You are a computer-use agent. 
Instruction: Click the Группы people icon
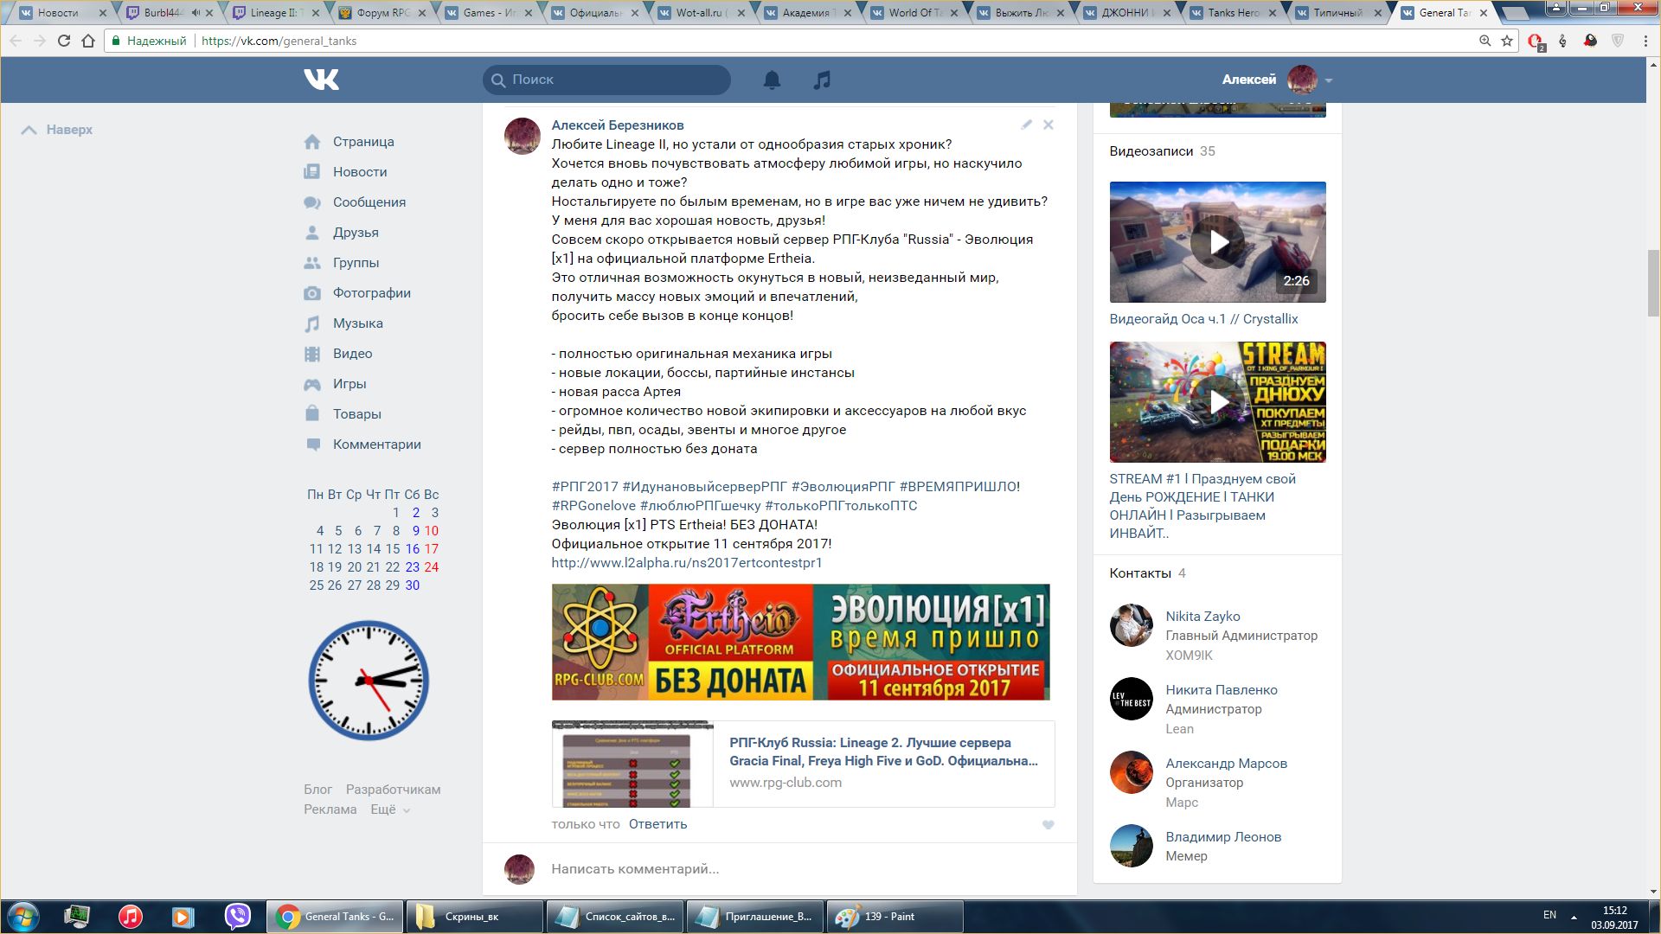[312, 263]
